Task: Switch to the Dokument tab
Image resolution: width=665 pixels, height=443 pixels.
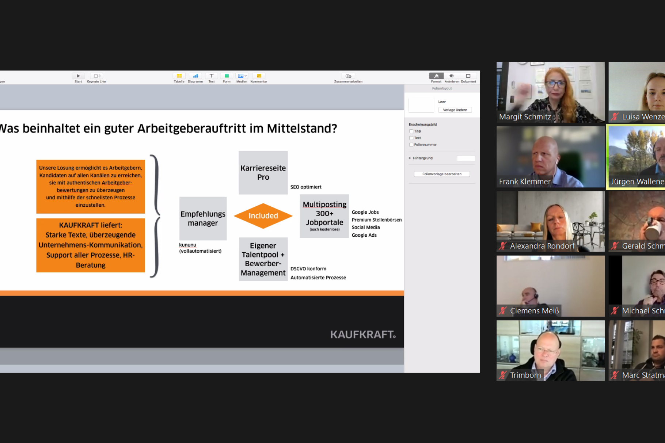Action: [468, 76]
